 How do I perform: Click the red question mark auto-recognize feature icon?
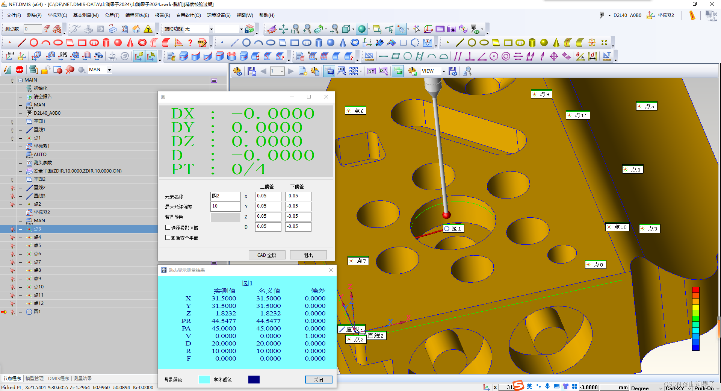(190, 42)
